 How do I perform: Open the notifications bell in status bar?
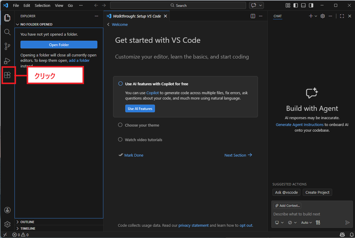tap(351, 235)
